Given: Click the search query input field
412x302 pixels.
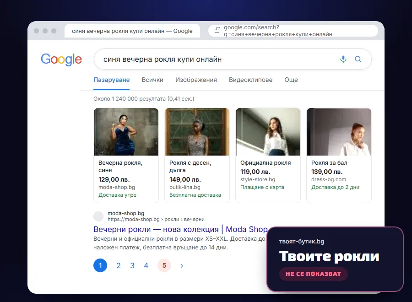Looking at the screenshot, I should click(233, 59).
